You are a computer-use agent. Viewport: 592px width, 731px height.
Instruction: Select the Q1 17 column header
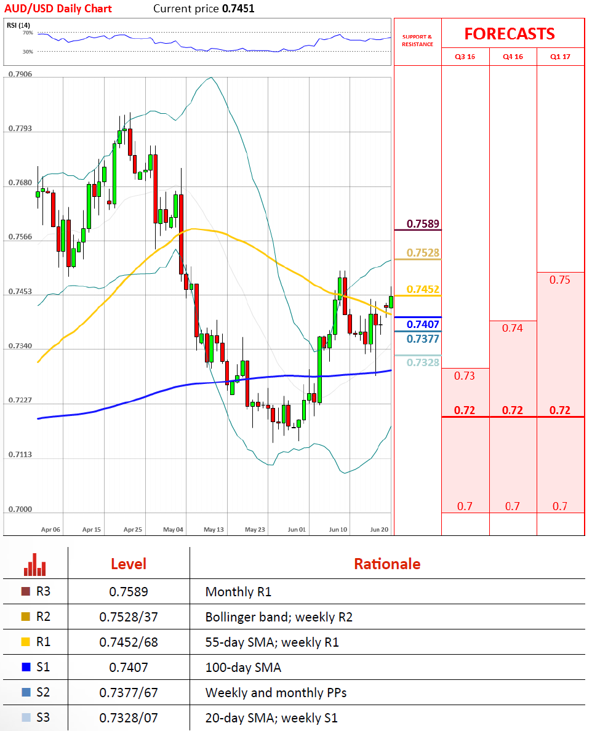tap(560, 57)
